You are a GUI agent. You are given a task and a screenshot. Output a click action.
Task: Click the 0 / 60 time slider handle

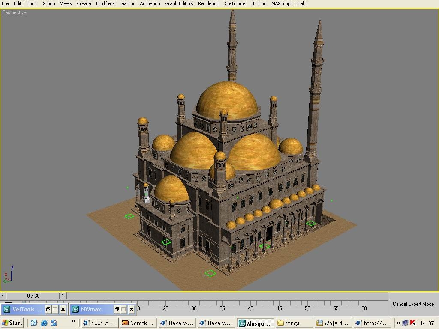33,296
